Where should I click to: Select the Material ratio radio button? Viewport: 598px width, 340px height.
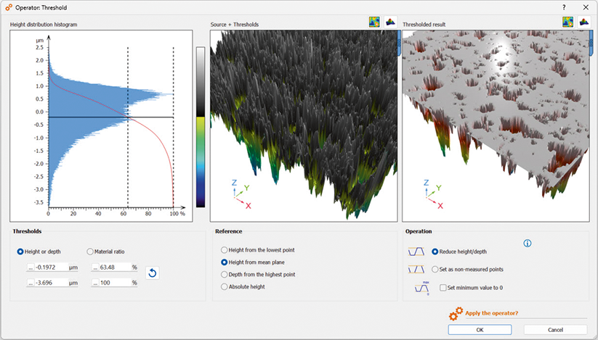click(90, 252)
